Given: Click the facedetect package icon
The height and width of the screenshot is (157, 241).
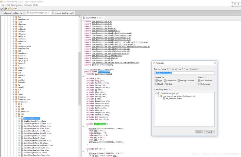Looking at the screenshot, I should (16, 53).
